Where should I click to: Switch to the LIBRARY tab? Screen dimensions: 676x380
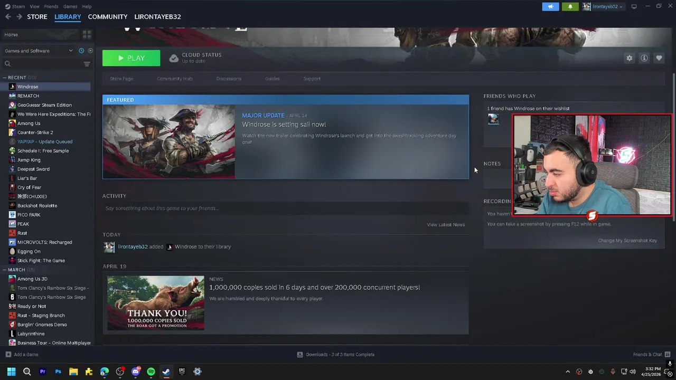(x=68, y=17)
